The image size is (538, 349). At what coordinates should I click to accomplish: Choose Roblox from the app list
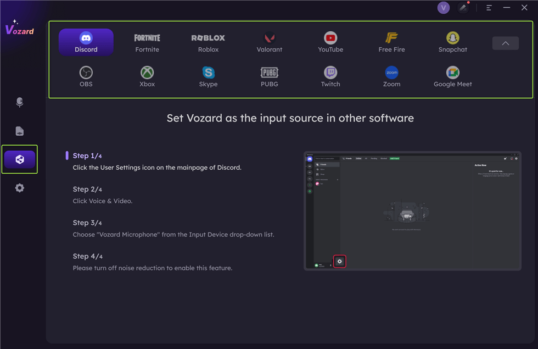208,42
